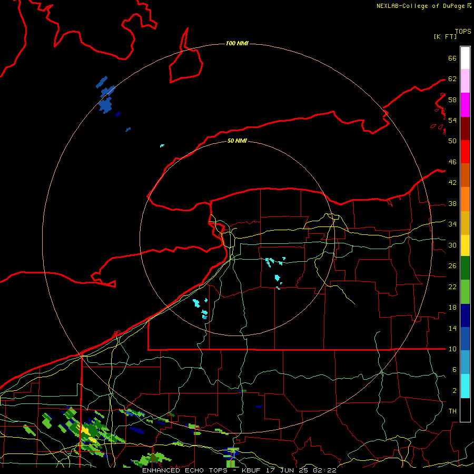
Task: Select the 30 scale value
Action: [452, 245]
